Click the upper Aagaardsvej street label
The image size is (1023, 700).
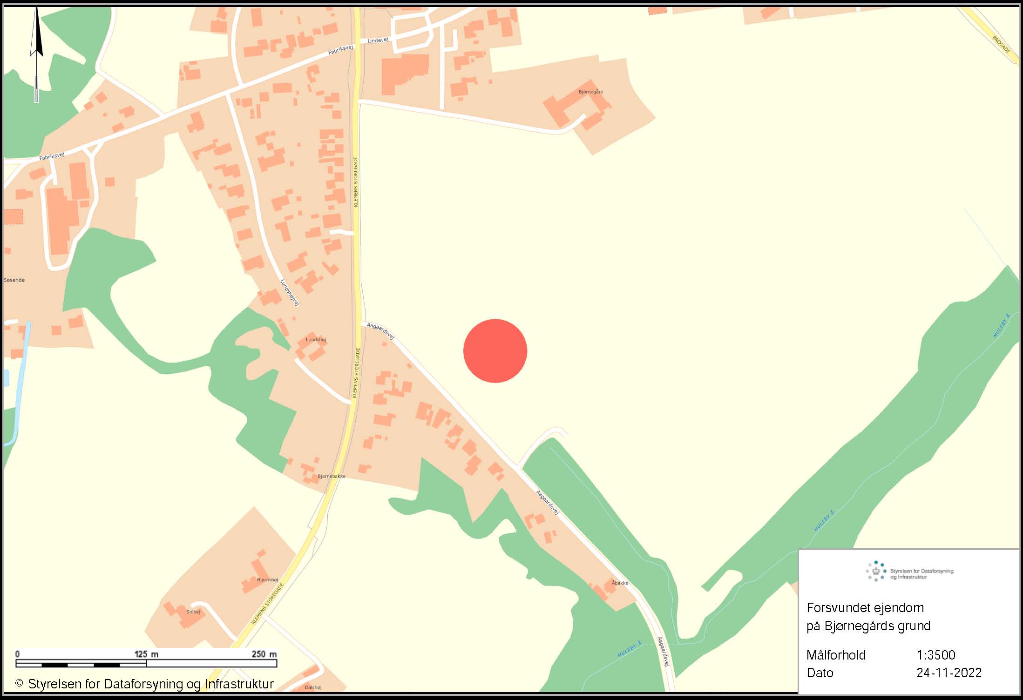(381, 331)
